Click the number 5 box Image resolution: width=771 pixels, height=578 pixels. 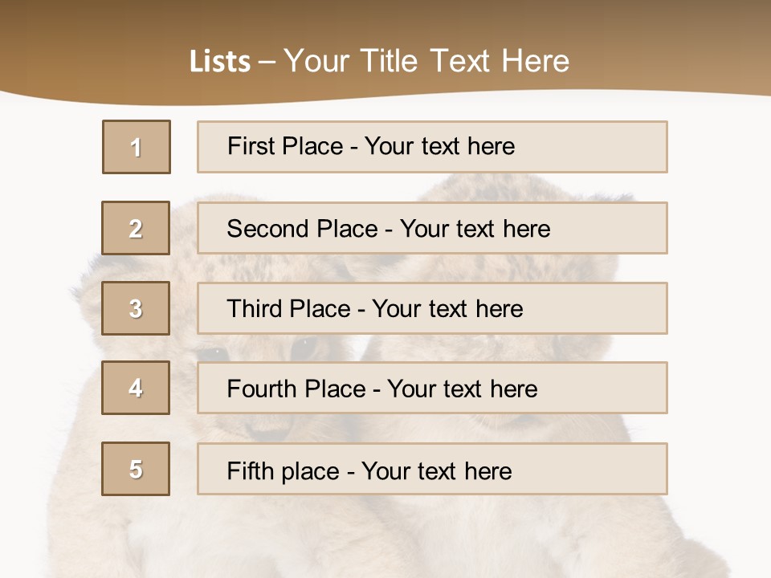pyautogui.click(x=136, y=469)
